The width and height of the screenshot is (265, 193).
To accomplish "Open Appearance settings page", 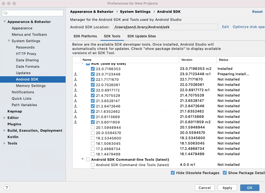I will [x=22, y=28].
